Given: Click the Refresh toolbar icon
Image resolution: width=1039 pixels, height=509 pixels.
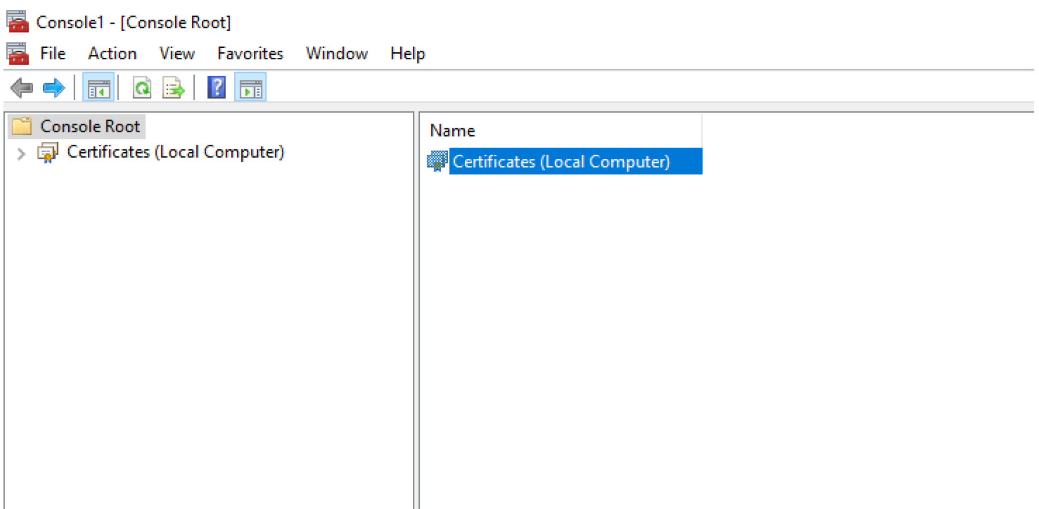Looking at the screenshot, I should point(142,88).
